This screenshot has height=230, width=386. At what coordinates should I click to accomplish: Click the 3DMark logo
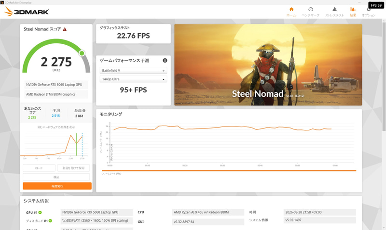(x=27, y=12)
